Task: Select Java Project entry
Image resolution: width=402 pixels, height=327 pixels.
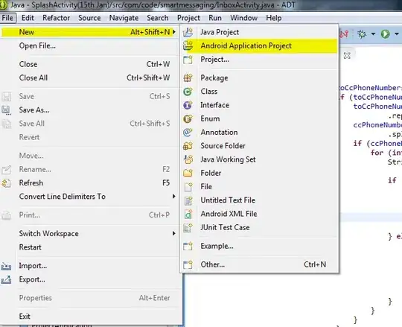Action: tap(260, 32)
